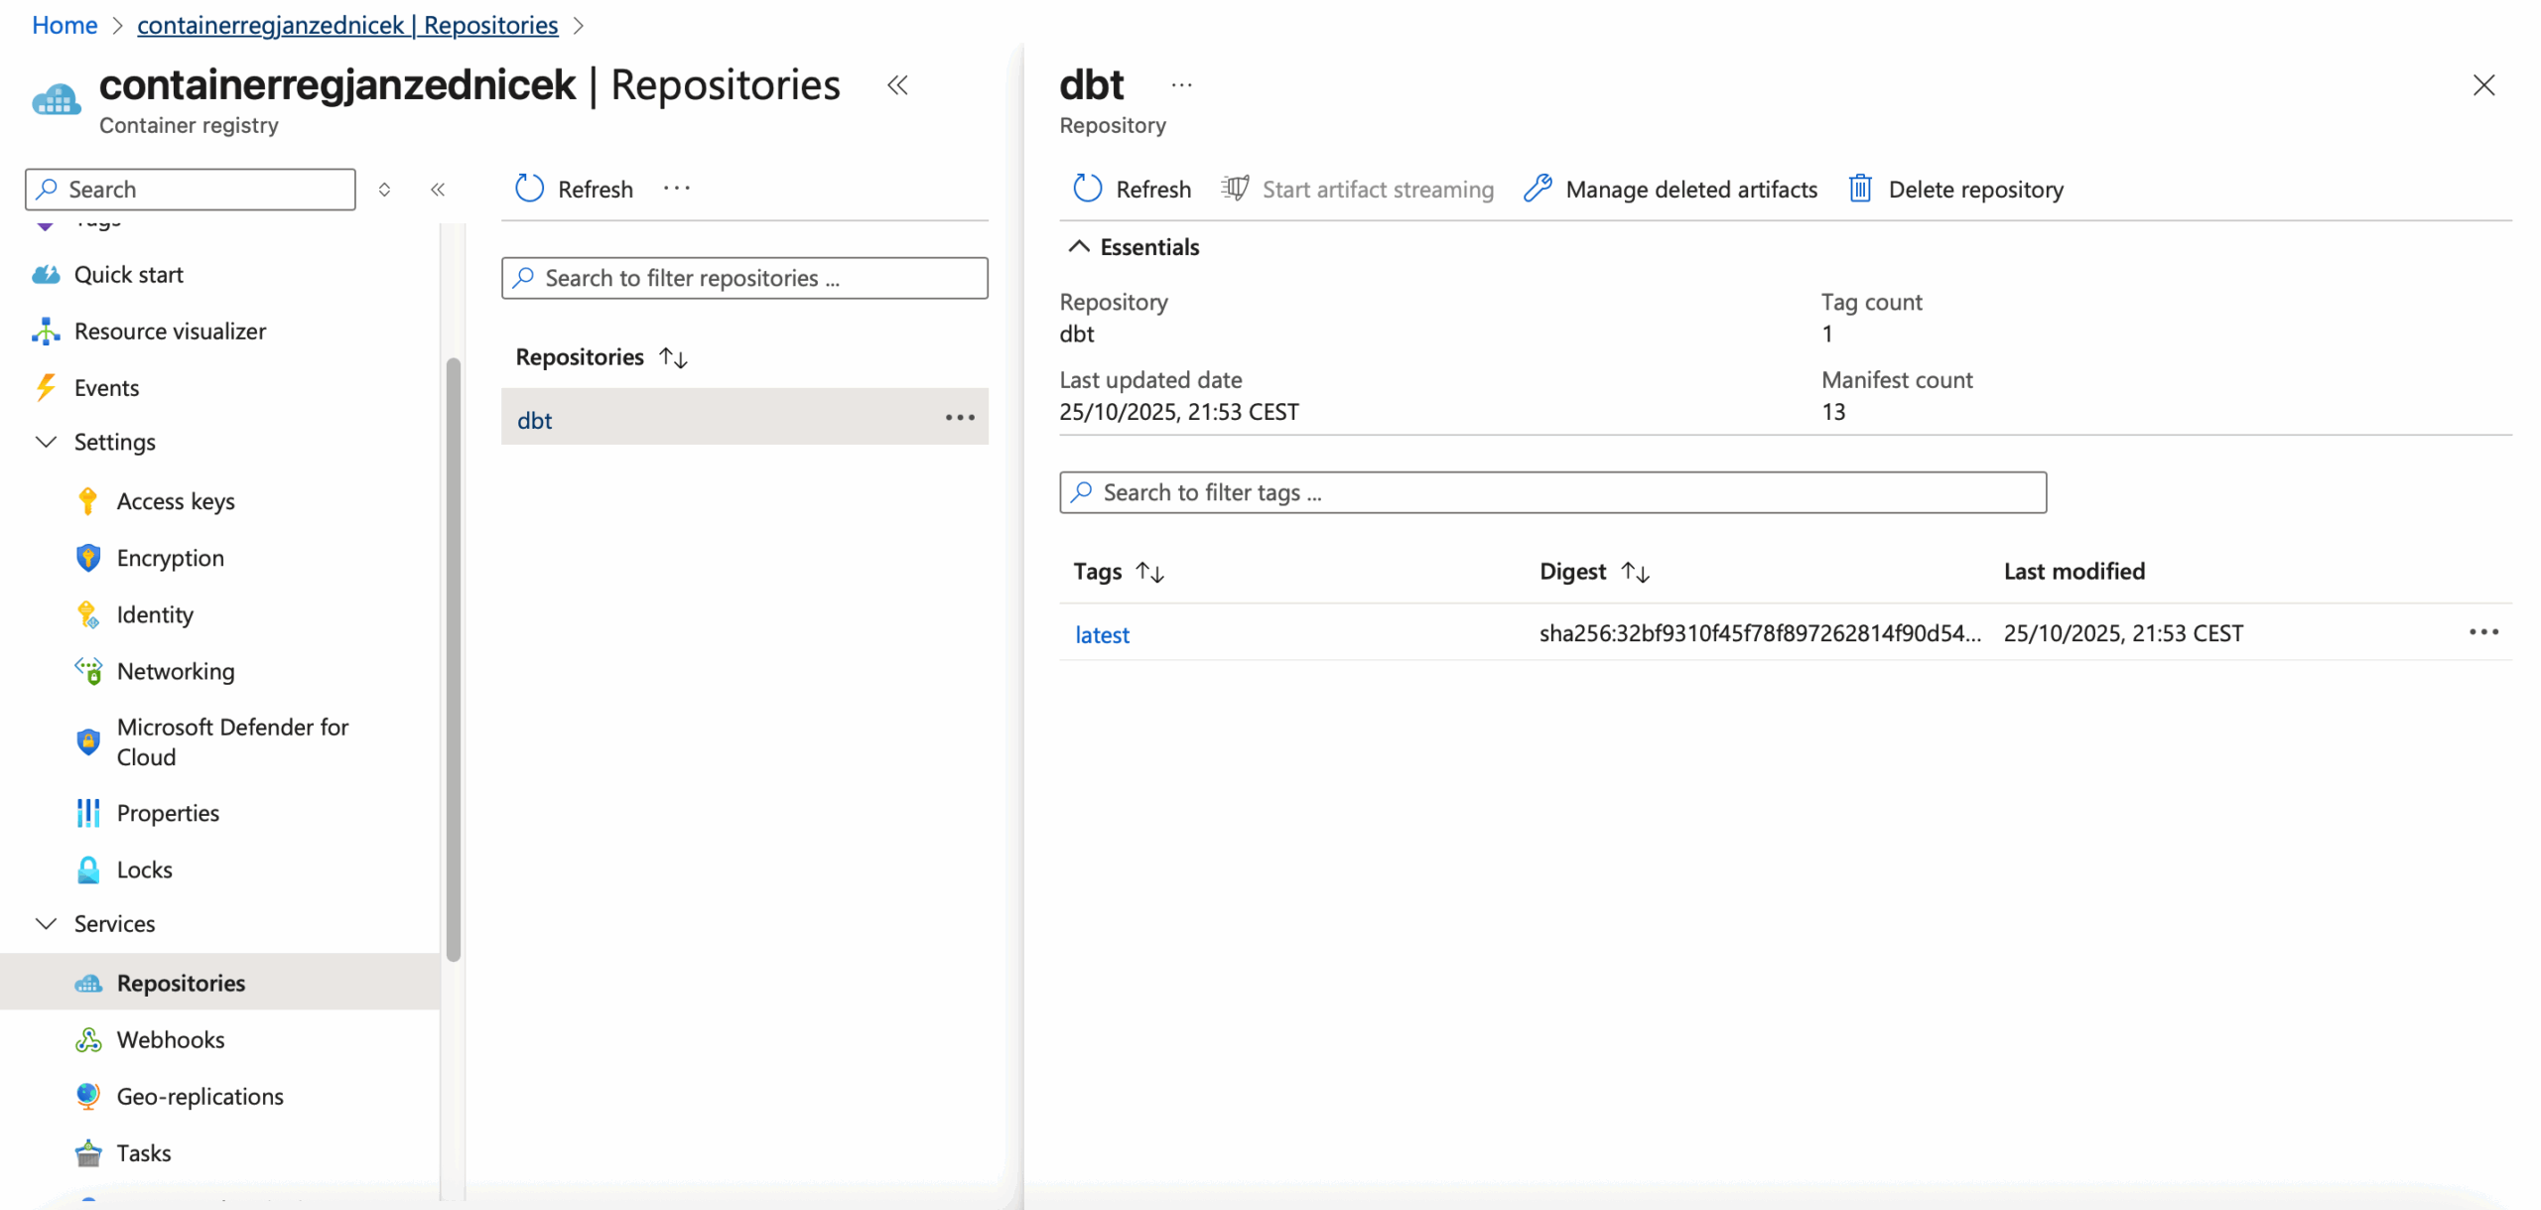2541x1210 pixels.
Task: Toggle Repositories list sort order
Action: click(674, 357)
